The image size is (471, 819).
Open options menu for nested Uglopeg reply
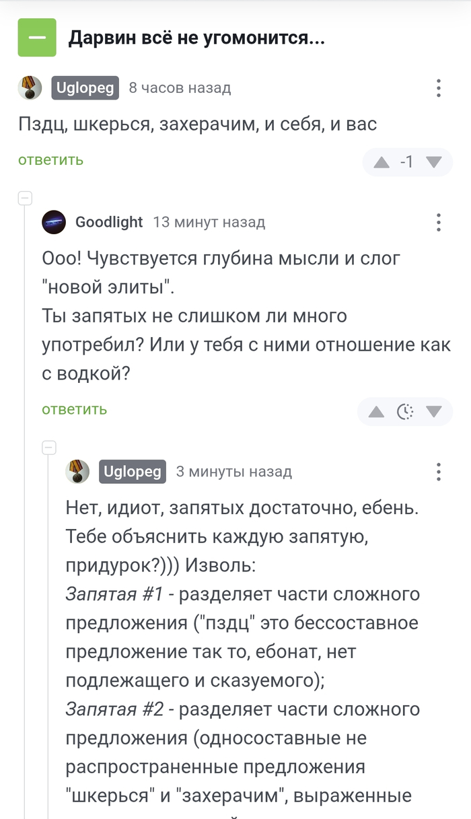(x=438, y=472)
